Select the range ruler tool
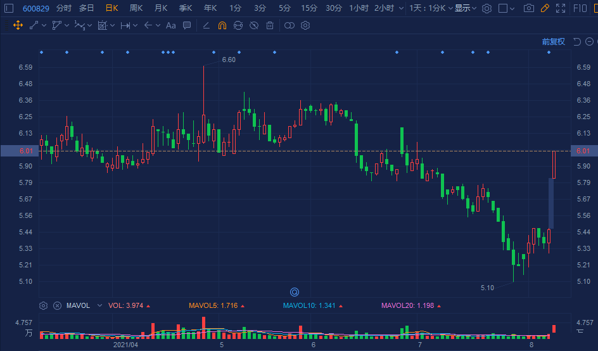598x351 pixels. pos(125,25)
